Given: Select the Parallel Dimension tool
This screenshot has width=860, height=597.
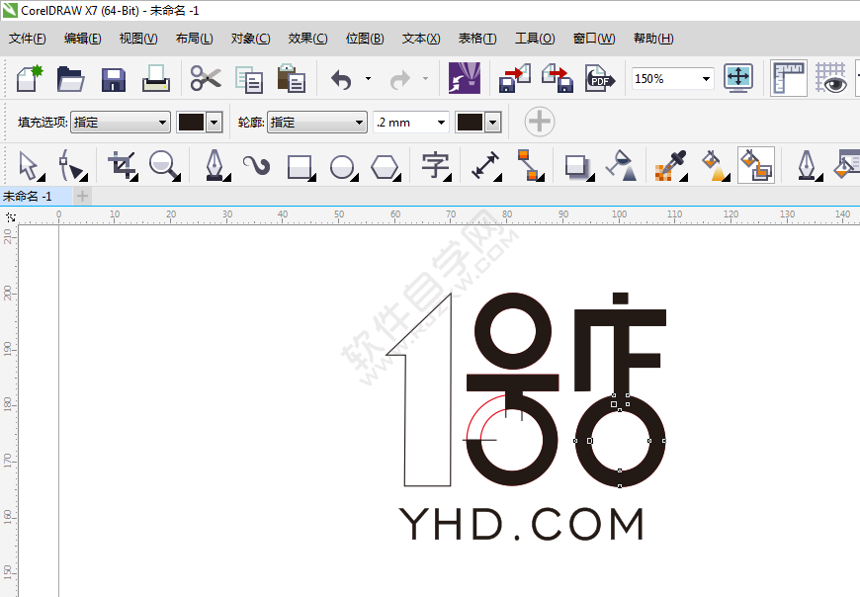Looking at the screenshot, I should [x=486, y=166].
